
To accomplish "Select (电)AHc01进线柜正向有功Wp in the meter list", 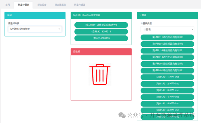I will click(167, 44).
